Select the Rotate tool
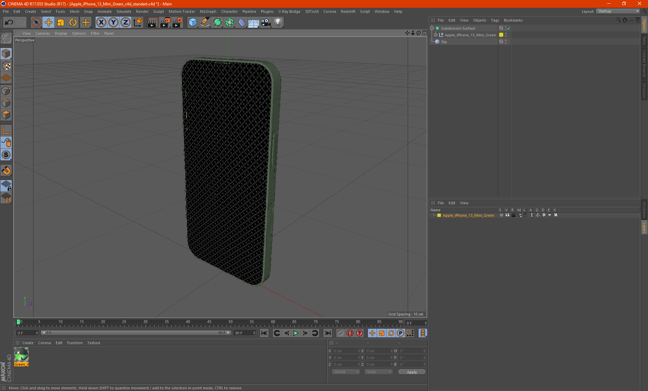The height and width of the screenshot is (391, 648). 73,22
